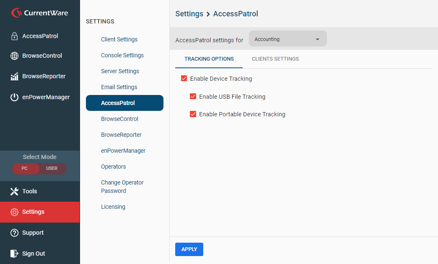438x264 pixels.
Task: Open enPowerManager in the settings list
Action: [123, 151]
